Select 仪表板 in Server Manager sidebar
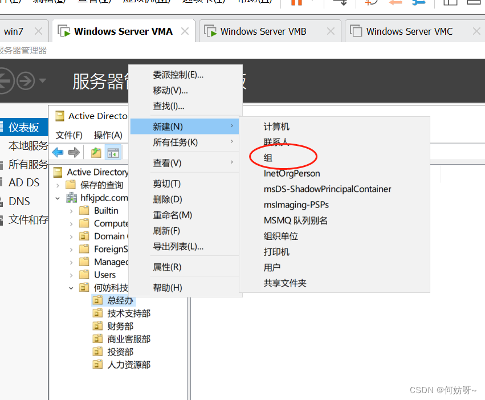This screenshot has height=400, width=485. click(x=24, y=127)
